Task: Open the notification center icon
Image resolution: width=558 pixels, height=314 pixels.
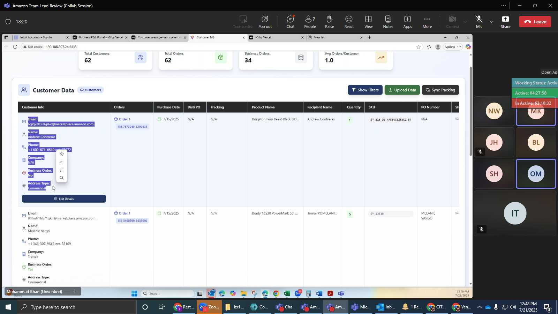Action: [x=547, y=307]
